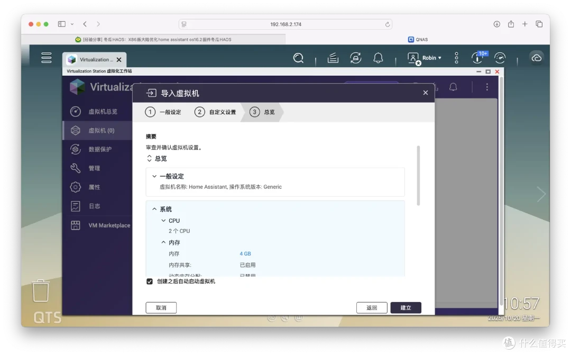Click Safari sidebar toggle icon

[61, 24]
